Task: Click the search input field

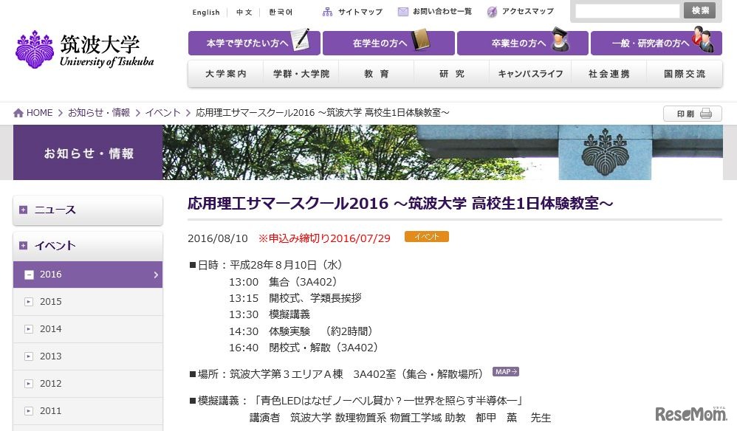Action: pos(628,11)
